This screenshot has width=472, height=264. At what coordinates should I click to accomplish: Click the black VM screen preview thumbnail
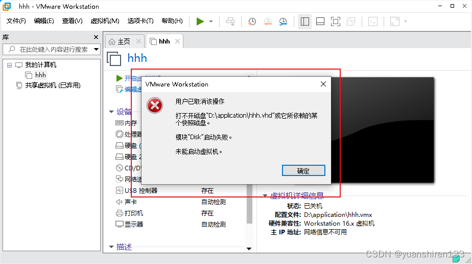(x=383, y=130)
